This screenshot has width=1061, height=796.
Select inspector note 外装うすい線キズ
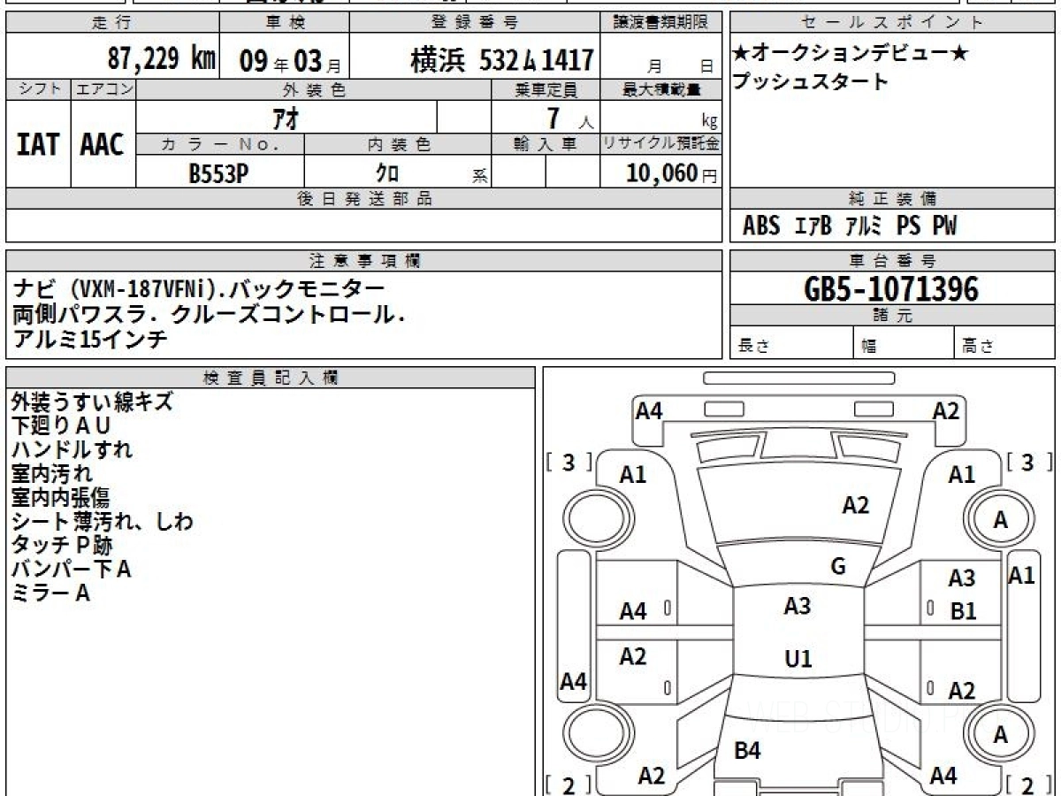click(x=92, y=402)
